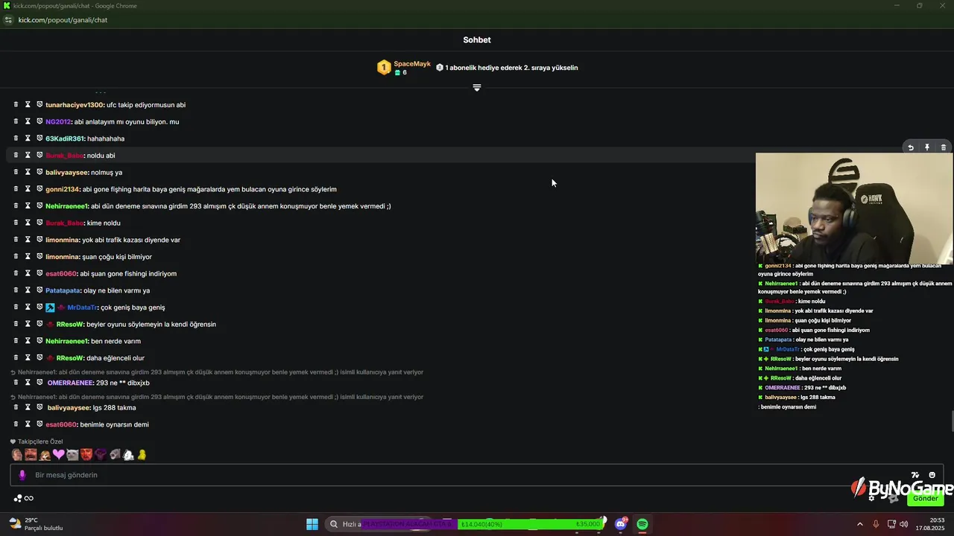Click the chat scrollbar thumb
954x536 pixels.
[952, 421]
